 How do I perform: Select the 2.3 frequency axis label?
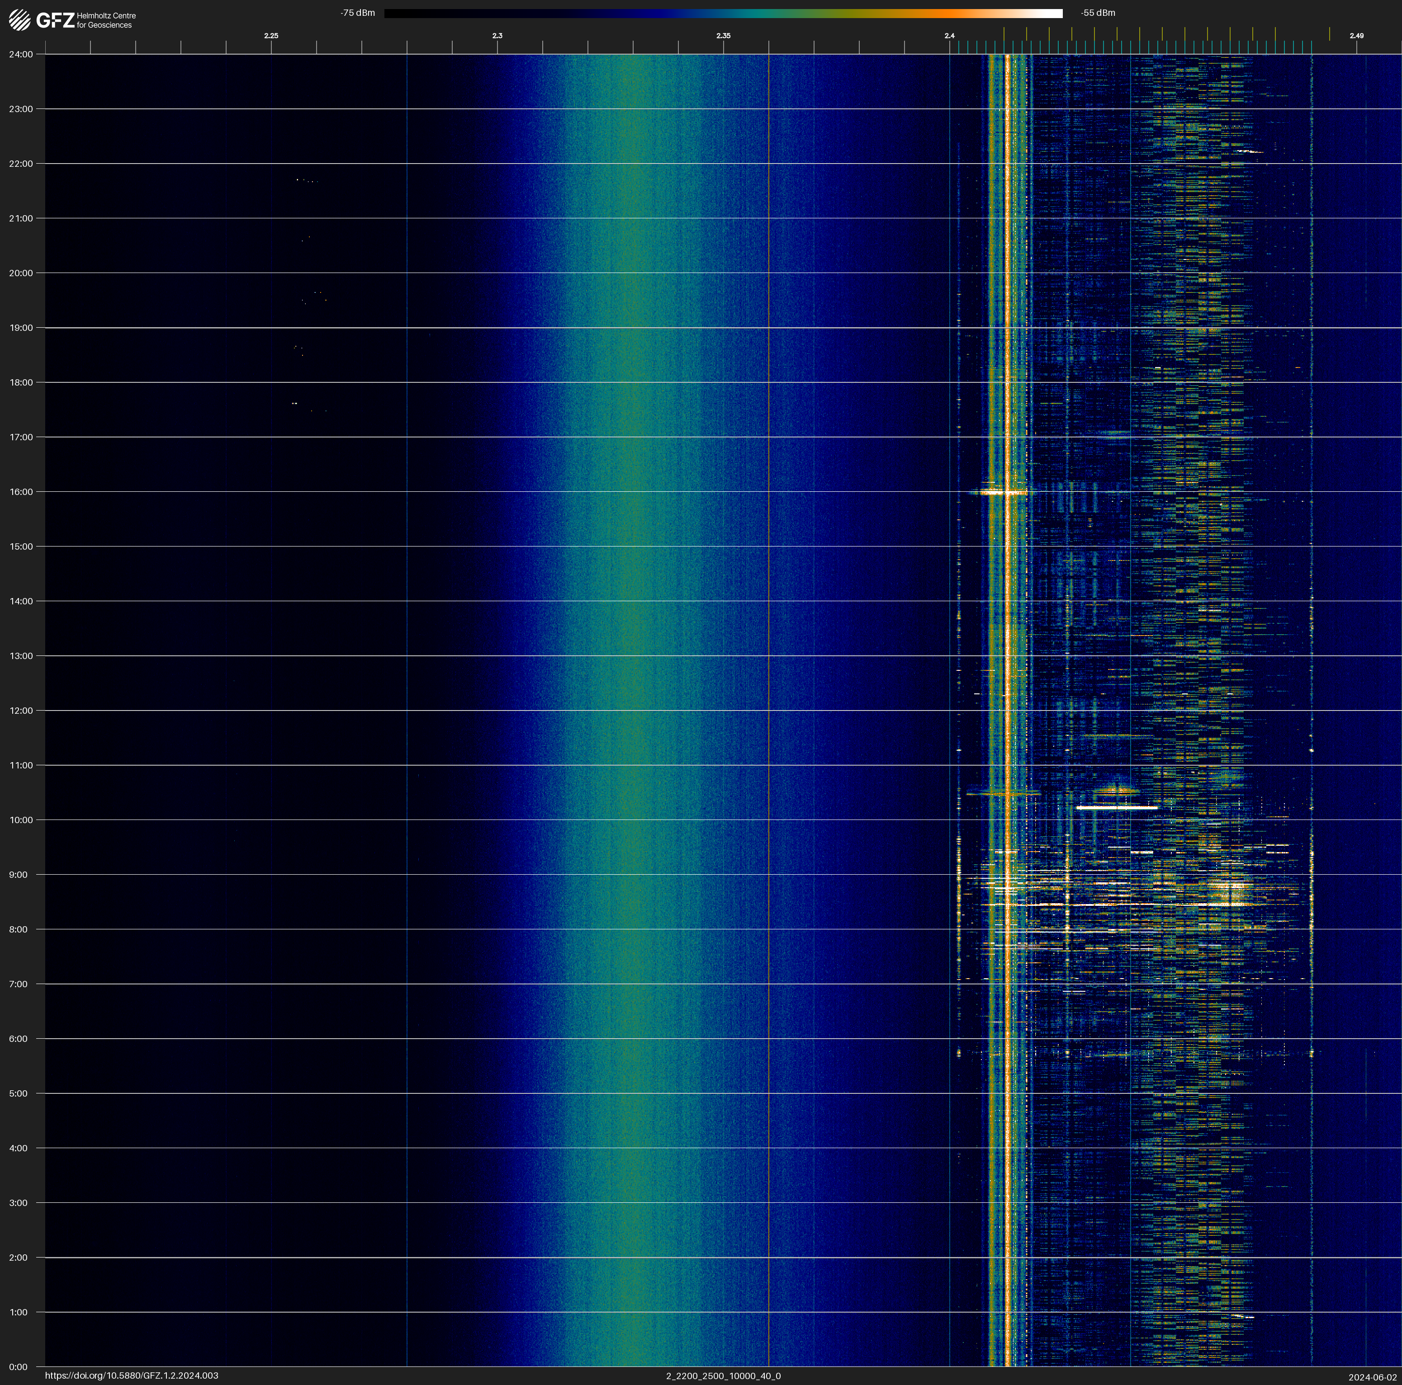[497, 36]
